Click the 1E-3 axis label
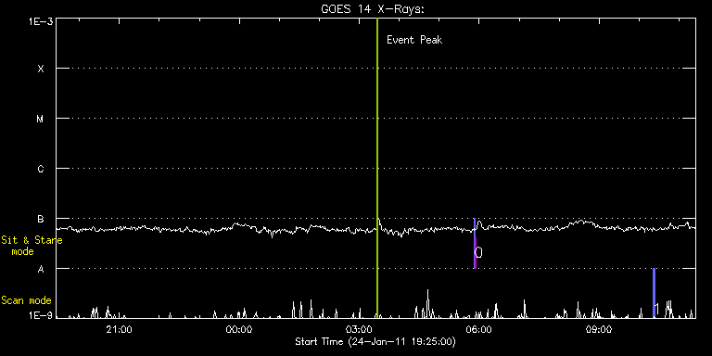 41,21
